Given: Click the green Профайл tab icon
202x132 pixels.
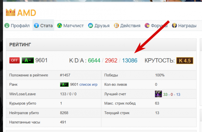Looking at the screenshot, I should pos(7,25).
